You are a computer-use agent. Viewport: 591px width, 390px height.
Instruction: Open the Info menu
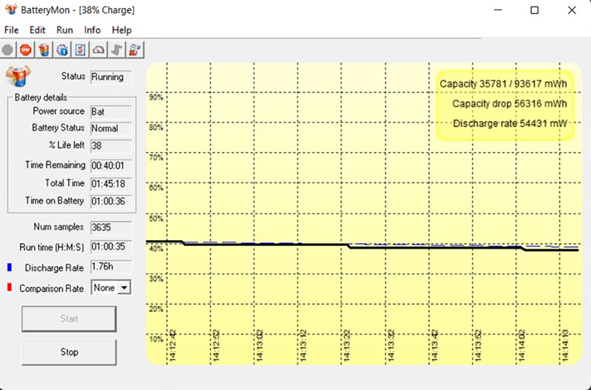click(92, 30)
